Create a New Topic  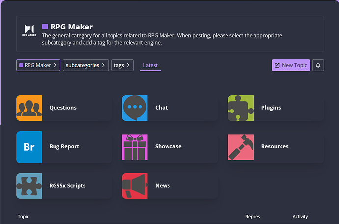[x=291, y=65]
